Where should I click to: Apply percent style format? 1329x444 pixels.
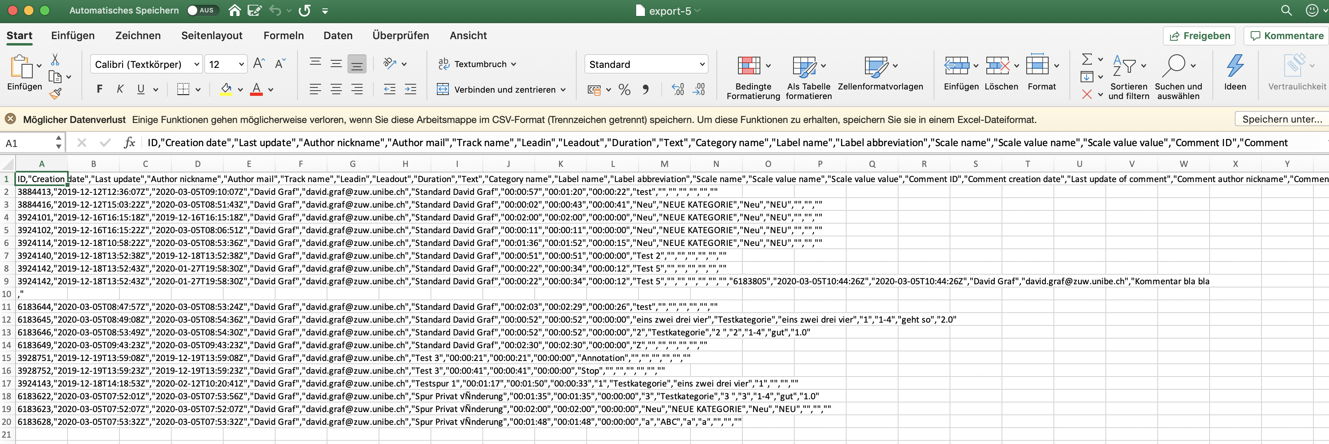[x=624, y=90]
